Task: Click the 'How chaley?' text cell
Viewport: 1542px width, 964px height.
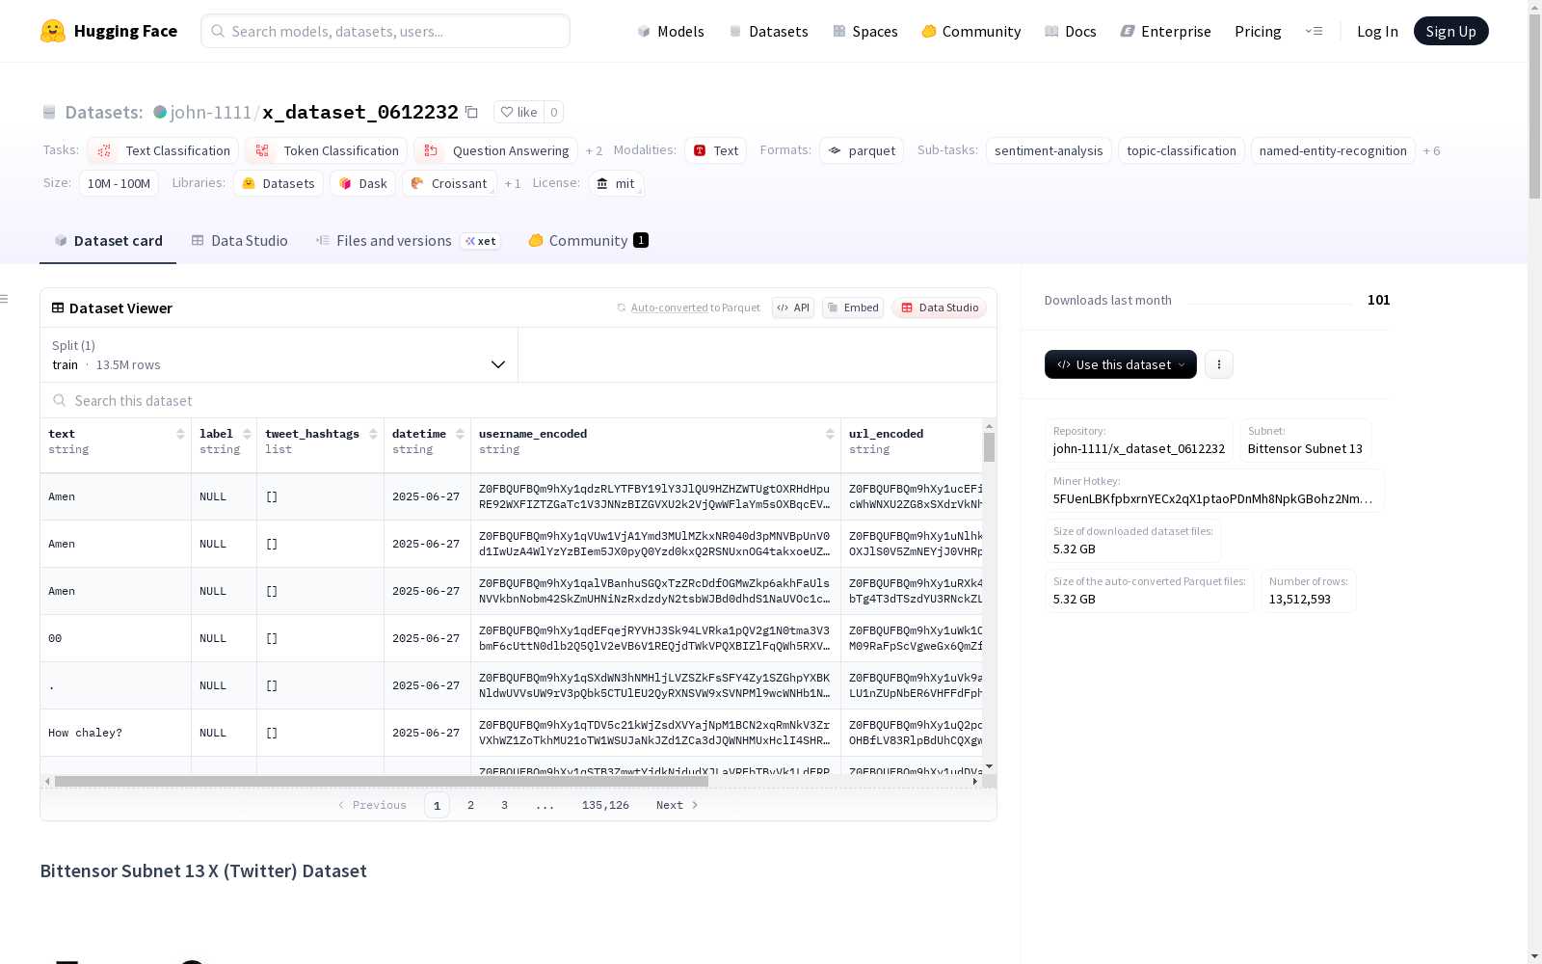Action: (116, 733)
